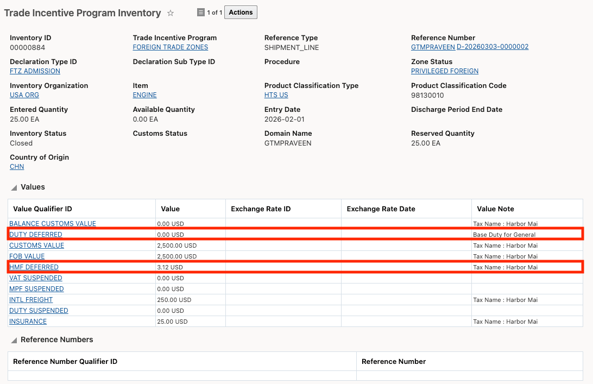Screen dimensions: 593x384
Task: Collapse the Values section
Action: click(x=13, y=186)
